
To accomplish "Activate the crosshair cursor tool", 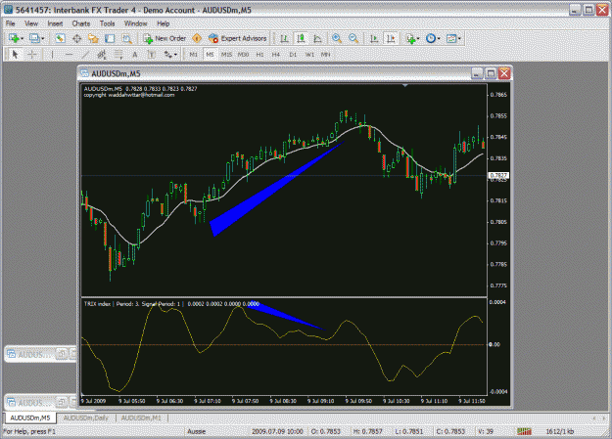I will [32, 55].
